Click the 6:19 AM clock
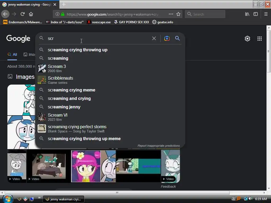Image resolution: width=271 pixels, height=203 pixels. tap(261, 199)
